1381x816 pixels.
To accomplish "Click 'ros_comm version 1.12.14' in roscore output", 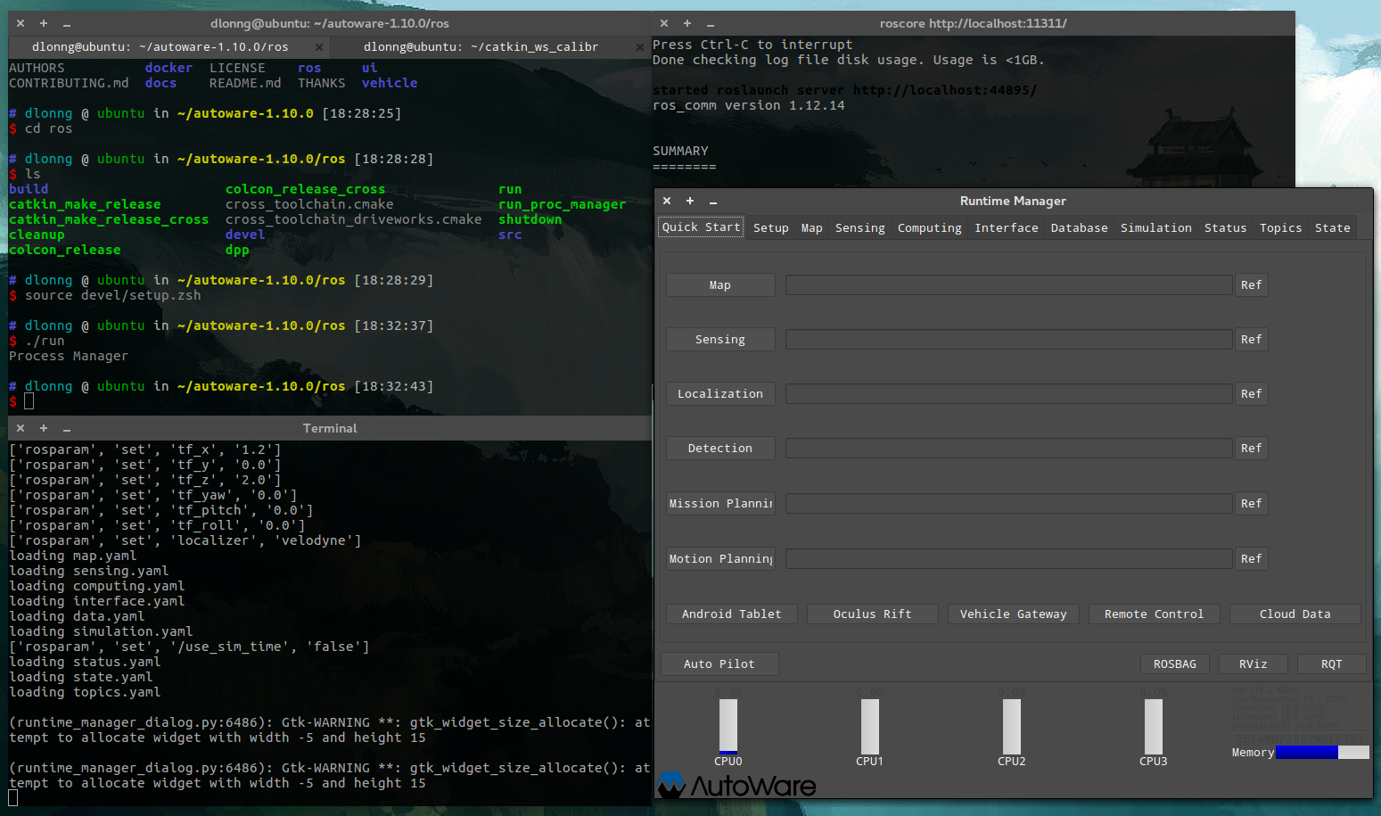I will [x=749, y=105].
